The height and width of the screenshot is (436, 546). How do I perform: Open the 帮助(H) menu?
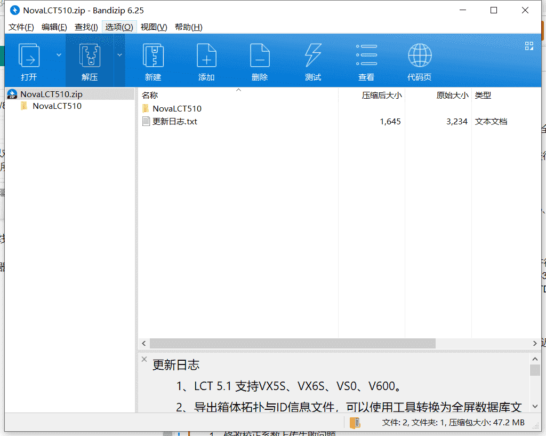coord(188,27)
